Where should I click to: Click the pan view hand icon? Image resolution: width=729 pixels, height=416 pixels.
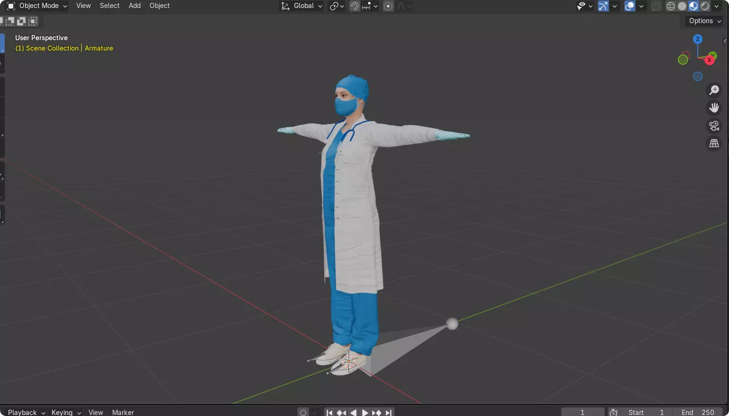point(714,108)
